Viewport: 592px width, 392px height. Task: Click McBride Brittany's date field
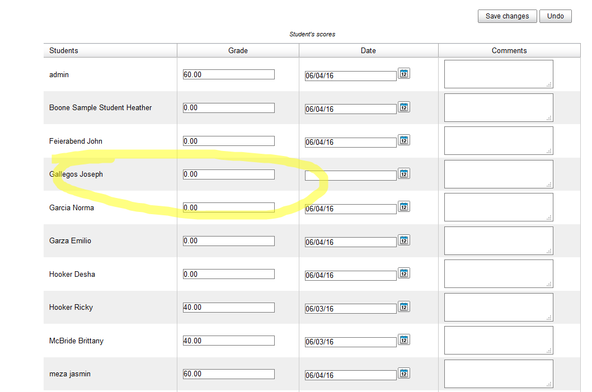point(350,342)
